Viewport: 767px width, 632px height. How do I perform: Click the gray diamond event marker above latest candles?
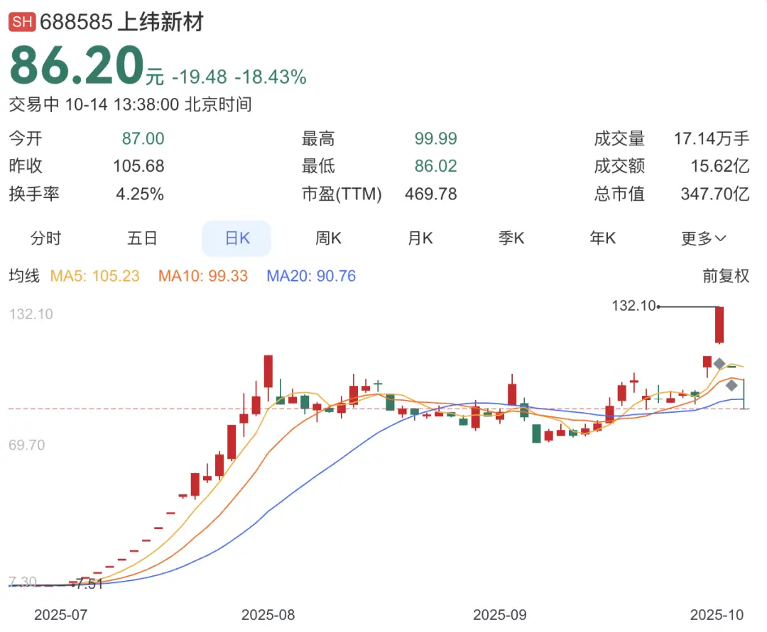pos(719,362)
